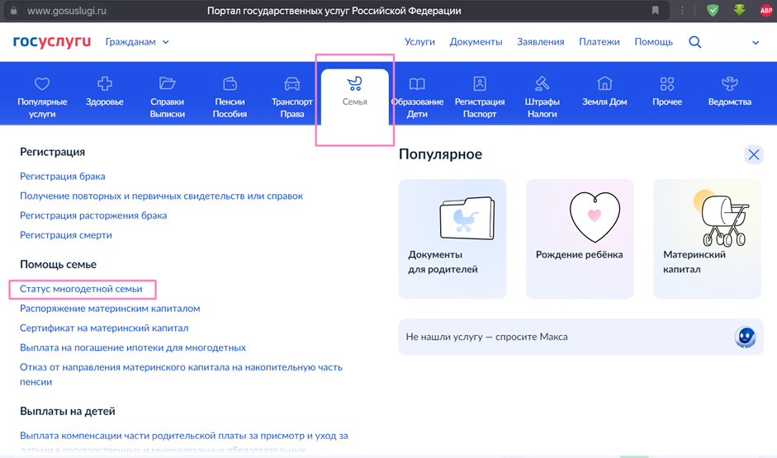Open Сертификат на материнский капитал link

[104, 328]
